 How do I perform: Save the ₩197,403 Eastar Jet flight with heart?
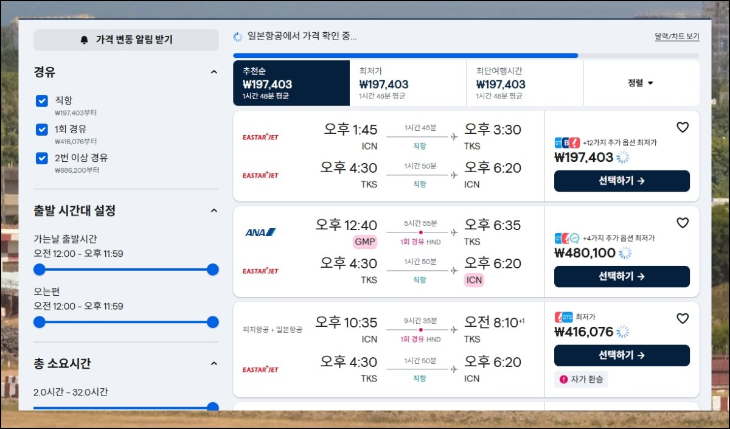point(683,127)
